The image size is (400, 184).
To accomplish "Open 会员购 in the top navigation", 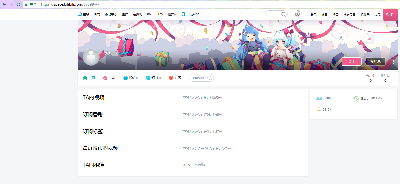I will point(137,14).
